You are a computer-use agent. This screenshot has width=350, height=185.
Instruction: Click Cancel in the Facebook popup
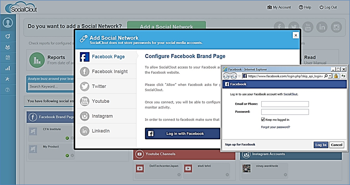(337, 145)
